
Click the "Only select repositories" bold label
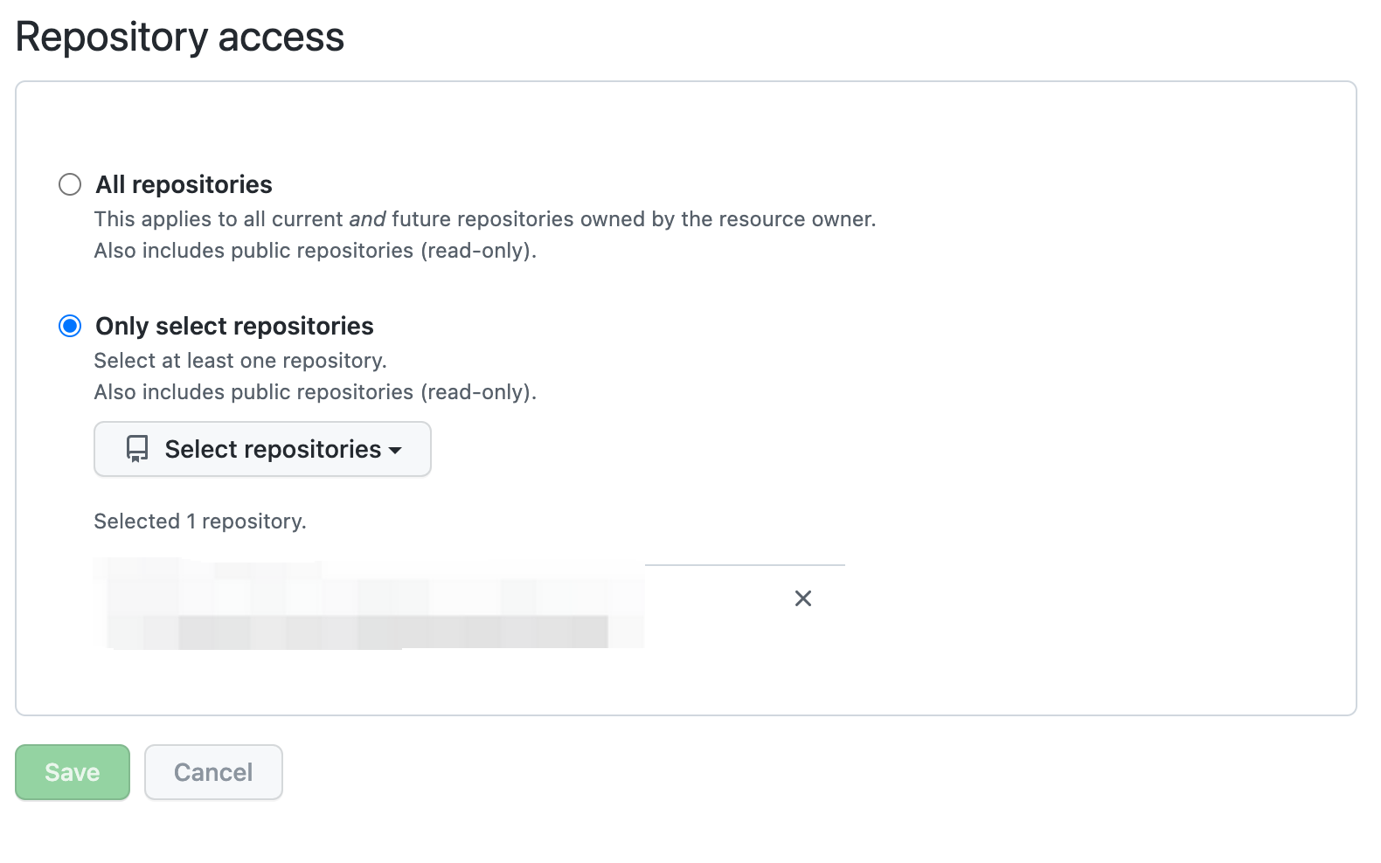point(234,326)
